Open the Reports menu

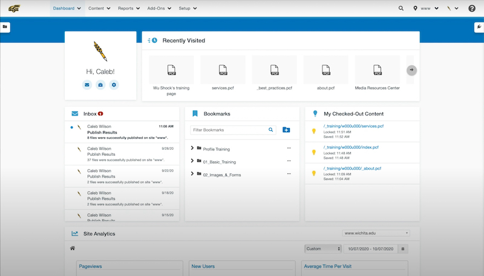click(129, 8)
